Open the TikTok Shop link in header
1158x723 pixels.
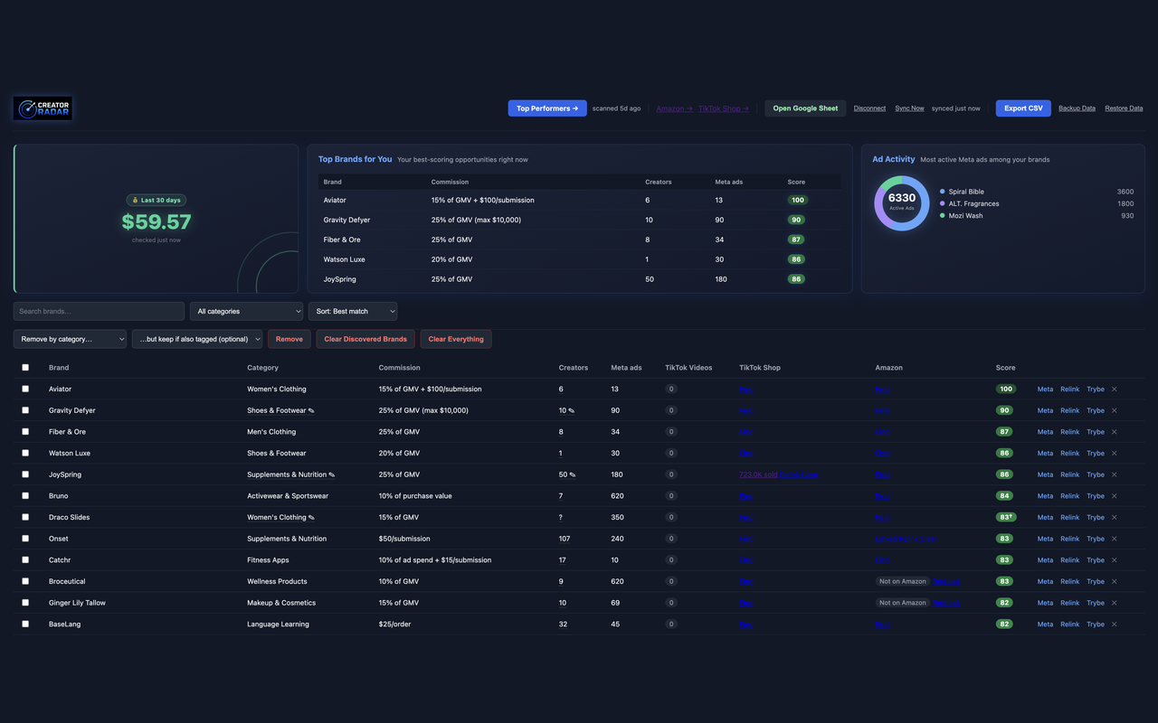724,108
